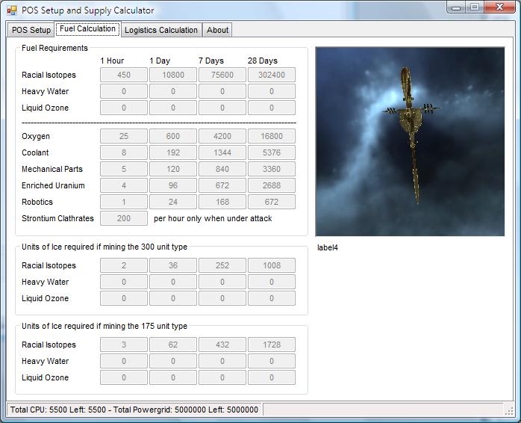Viewport: 521px width, 423px height.
Task: Click the Coolant 1 Hour field showing 8
Action: (x=124, y=152)
